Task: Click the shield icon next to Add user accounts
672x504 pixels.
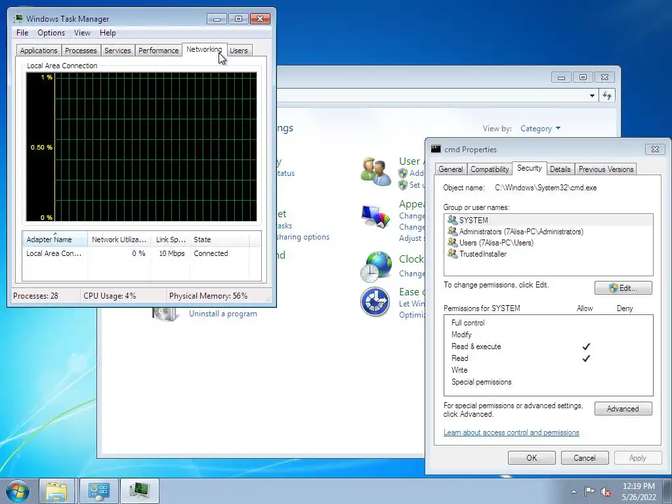Action: pos(403,173)
